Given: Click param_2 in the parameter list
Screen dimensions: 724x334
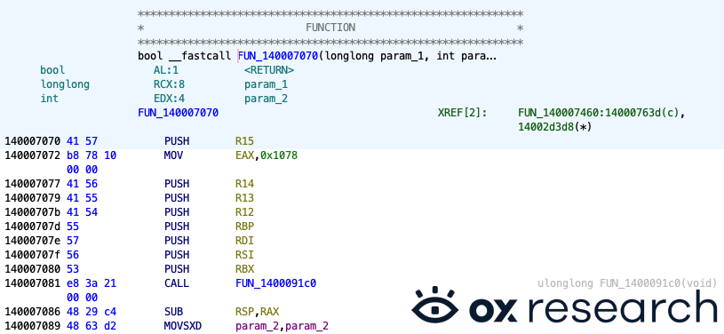Looking at the screenshot, I should (x=266, y=99).
